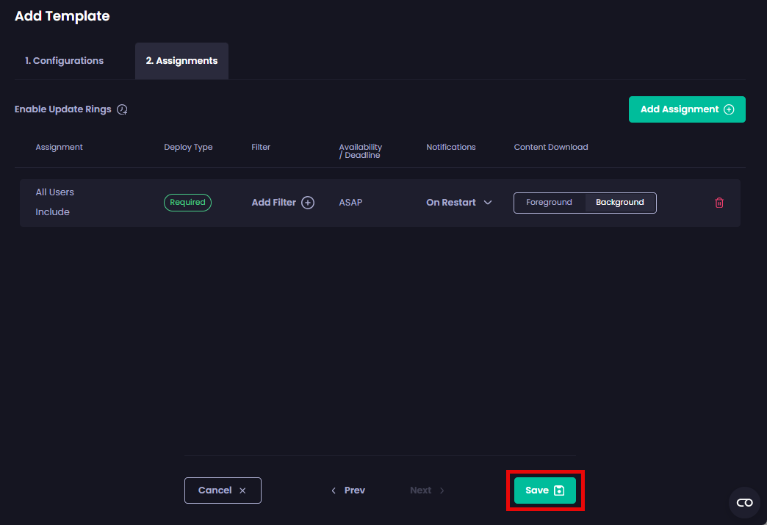Open the chat widget icon in bottom corner
Screen dimensions: 767x525
click(744, 502)
